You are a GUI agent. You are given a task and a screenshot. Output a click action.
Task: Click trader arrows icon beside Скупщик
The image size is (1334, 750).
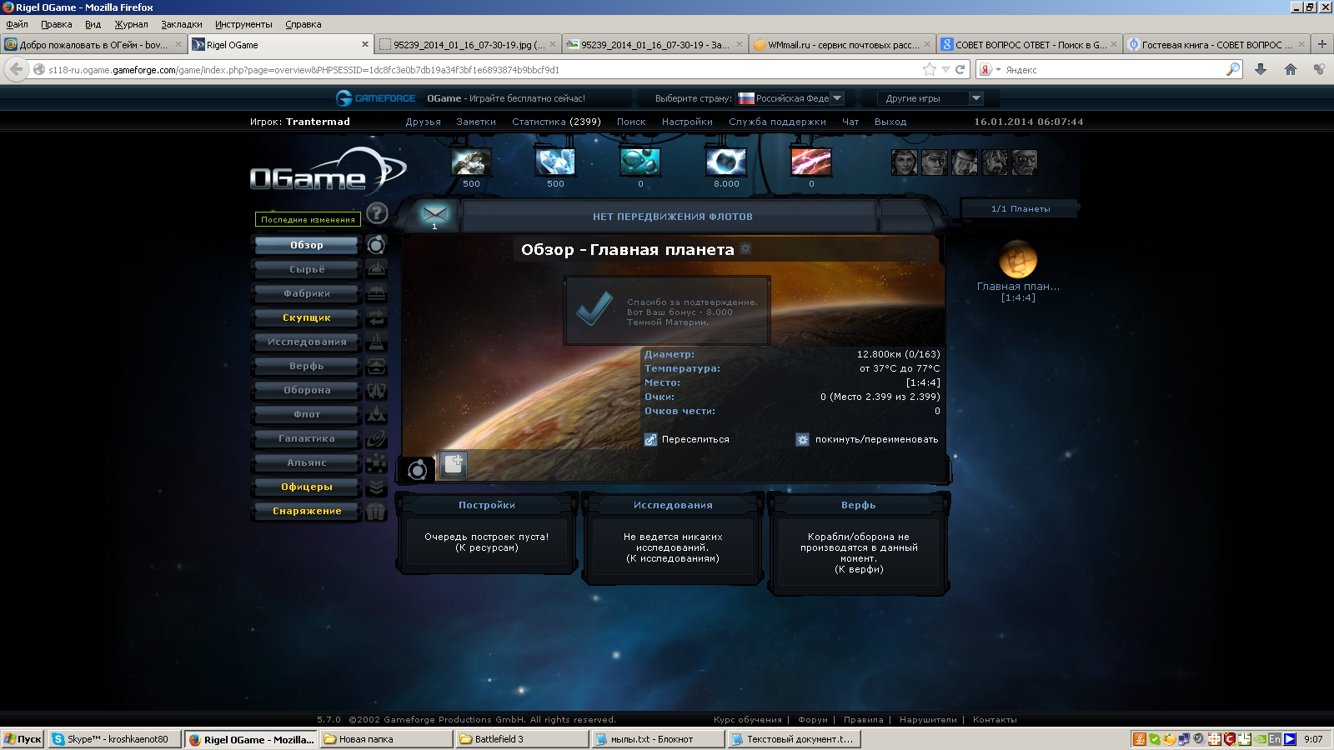click(x=377, y=317)
